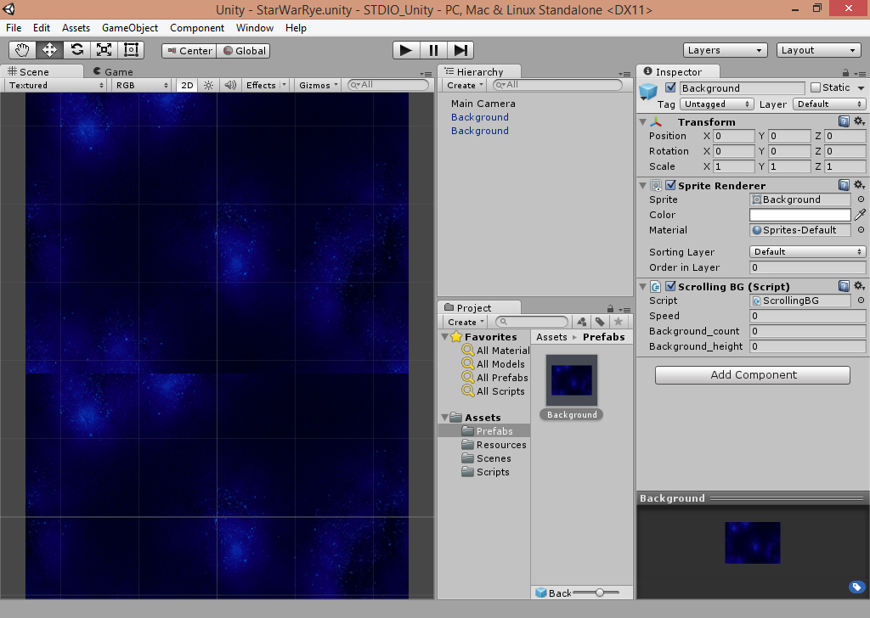Click Add Component button
870x618 pixels.
753,374
